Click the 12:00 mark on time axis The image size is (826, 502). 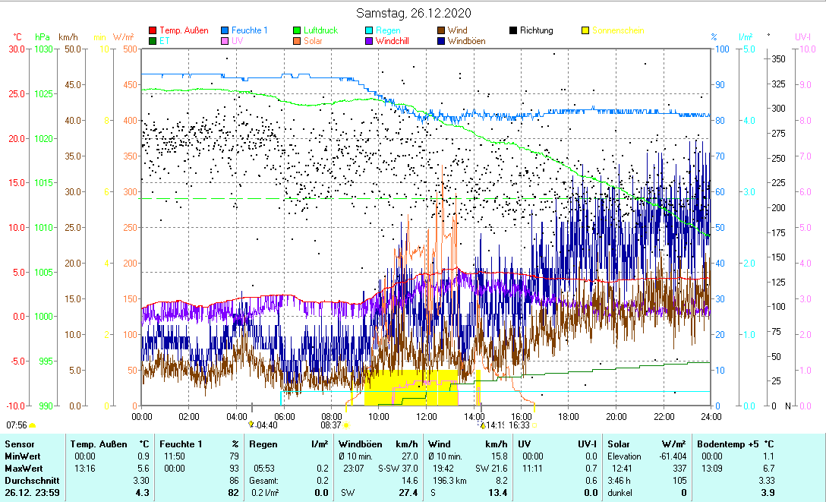pyautogui.click(x=427, y=416)
